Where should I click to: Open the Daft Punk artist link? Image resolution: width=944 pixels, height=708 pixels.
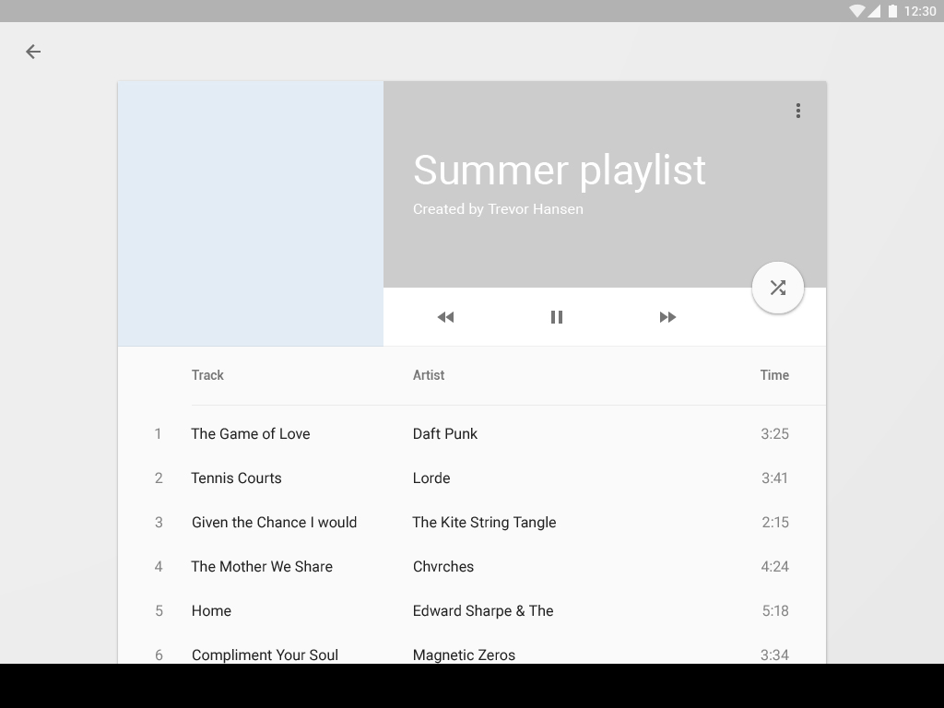445,434
